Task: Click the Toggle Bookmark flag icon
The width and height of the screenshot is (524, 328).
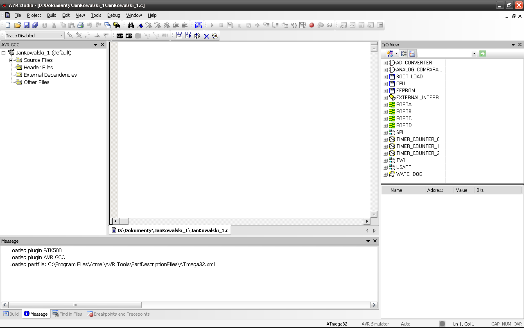Action: (140, 25)
